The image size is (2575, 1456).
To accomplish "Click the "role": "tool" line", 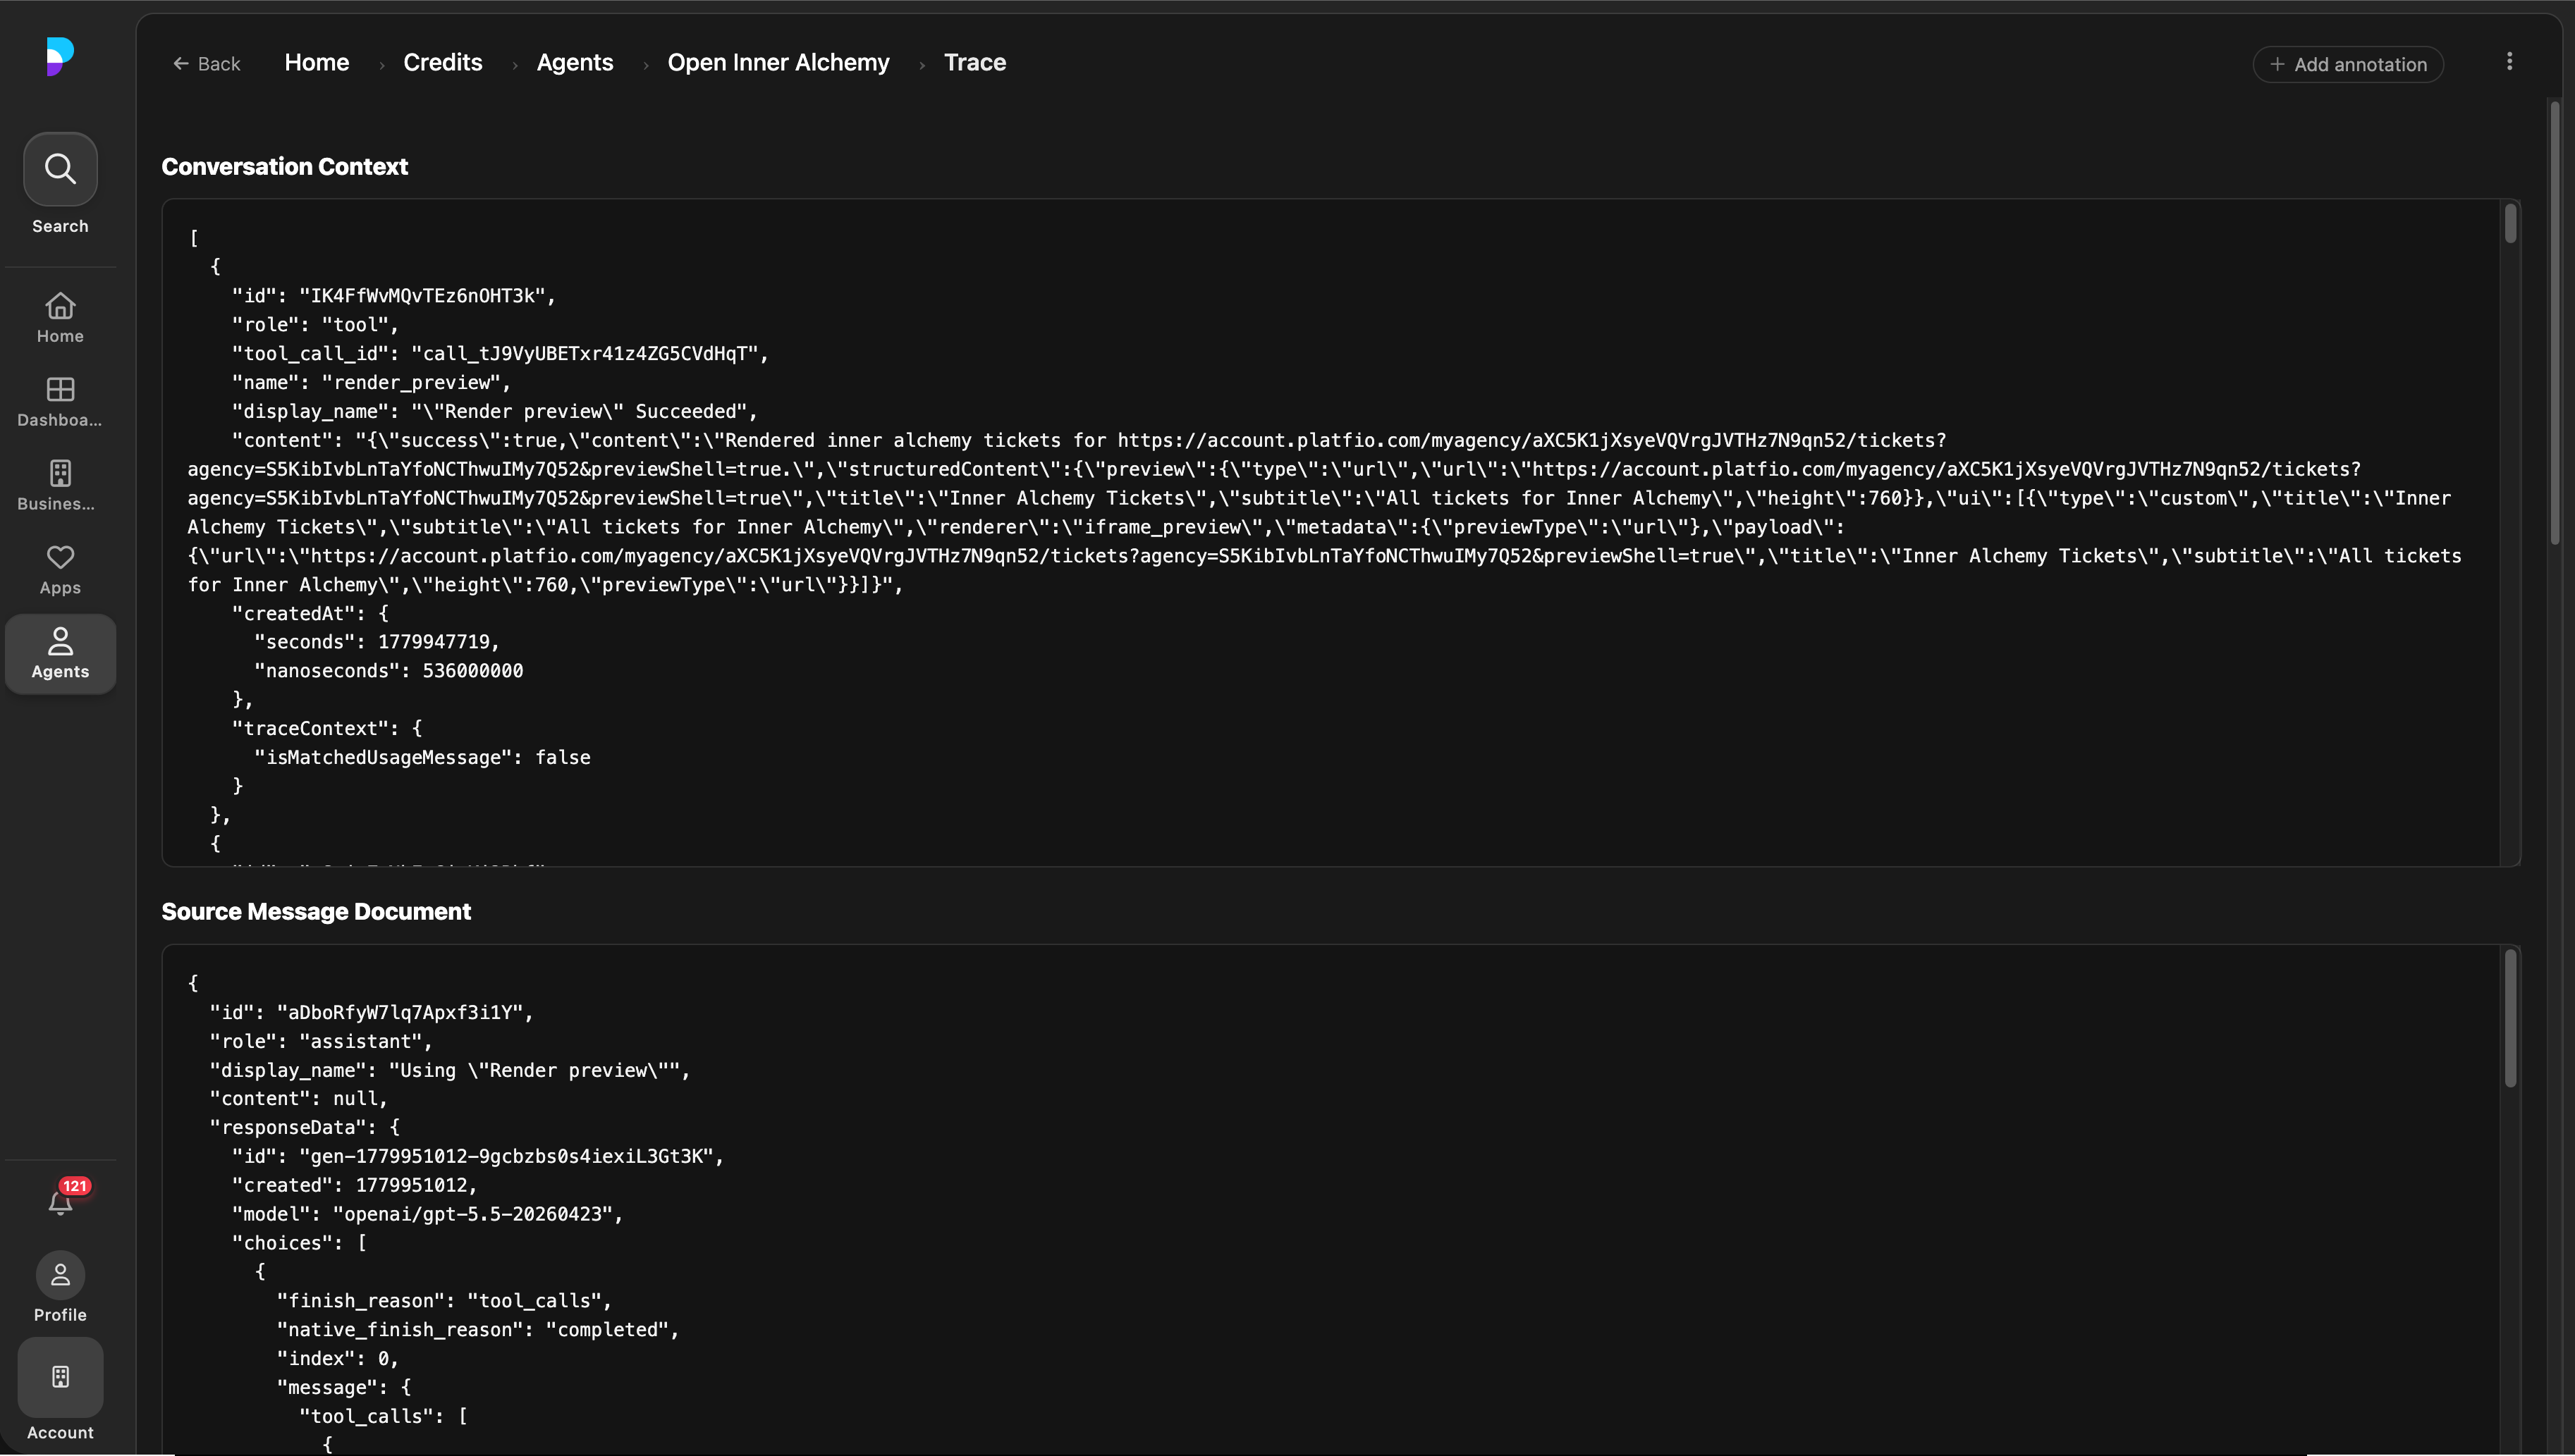I will 315,325.
